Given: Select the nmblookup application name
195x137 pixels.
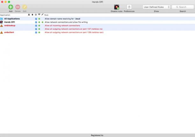Looking at the screenshot, I should (x=10, y=25).
